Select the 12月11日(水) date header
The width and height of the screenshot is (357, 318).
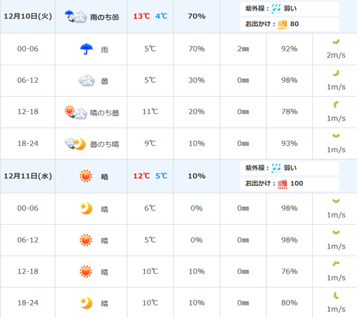27,176
